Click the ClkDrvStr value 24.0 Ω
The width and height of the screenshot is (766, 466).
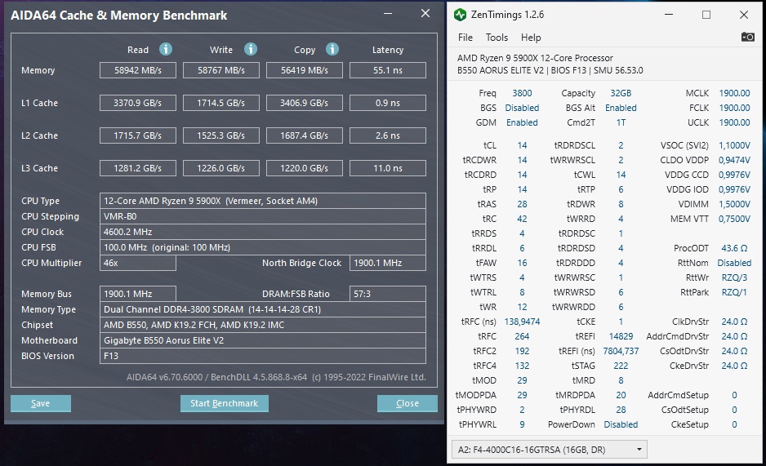pos(734,322)
